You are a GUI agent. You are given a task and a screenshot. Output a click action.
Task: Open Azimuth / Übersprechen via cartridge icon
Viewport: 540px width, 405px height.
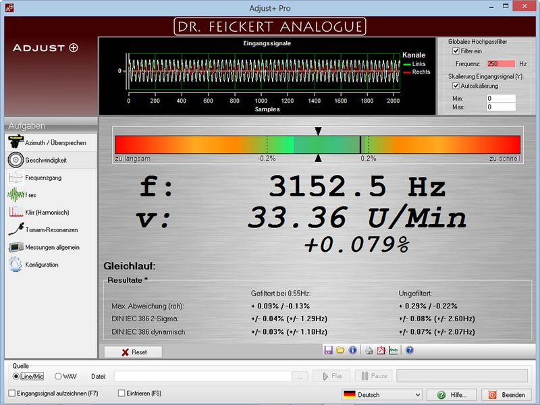(x=16, y=142)
